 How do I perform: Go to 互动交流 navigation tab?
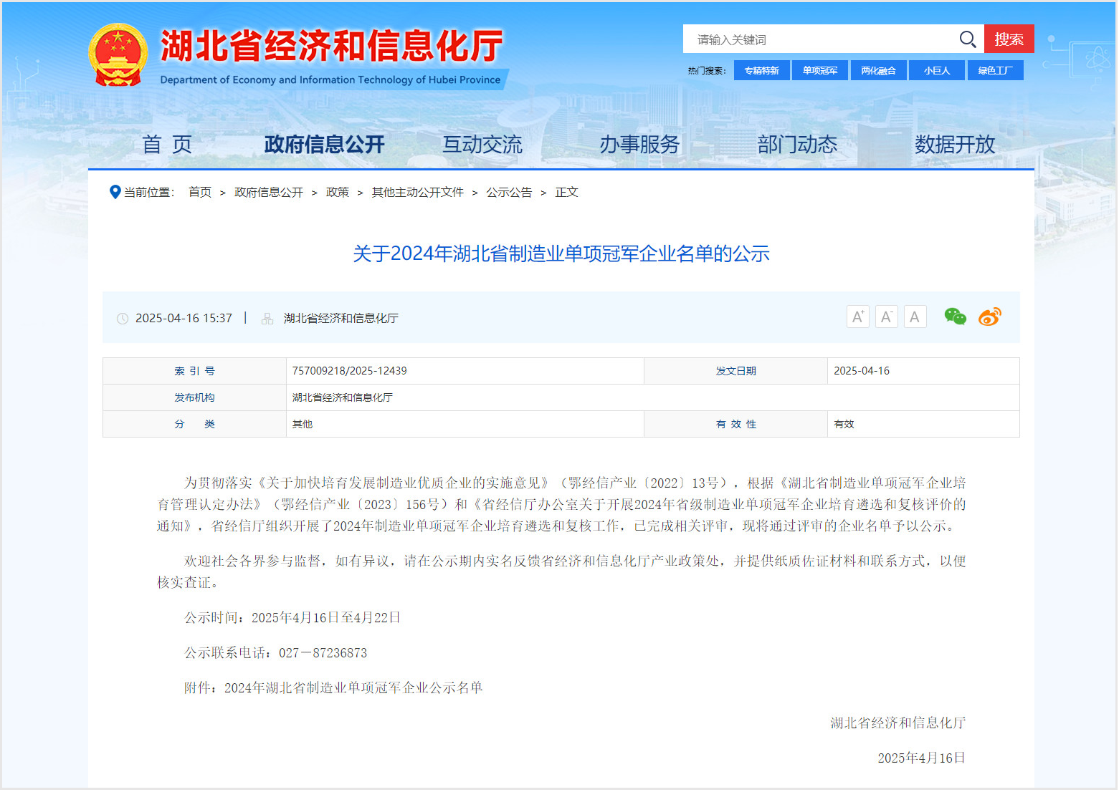pos(482,145)
